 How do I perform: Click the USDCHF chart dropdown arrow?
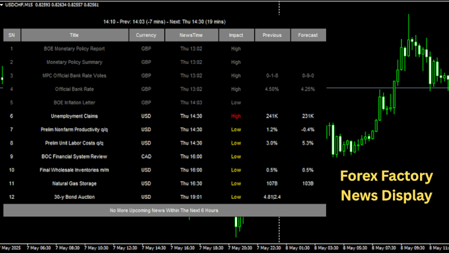pos(2,5)
